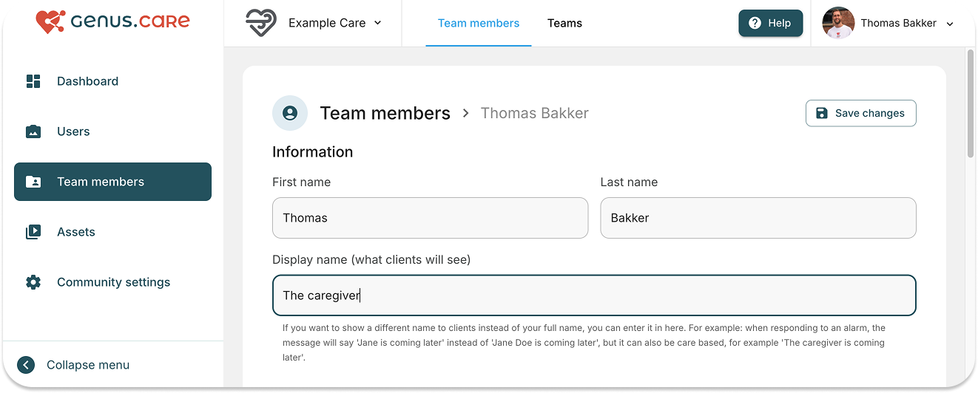Open the Thomas Bakker account dropdown
978x393 pixels.
point(950,24)
